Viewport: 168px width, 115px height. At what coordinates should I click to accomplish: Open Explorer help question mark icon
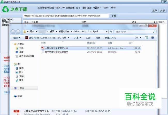(152, 37)
